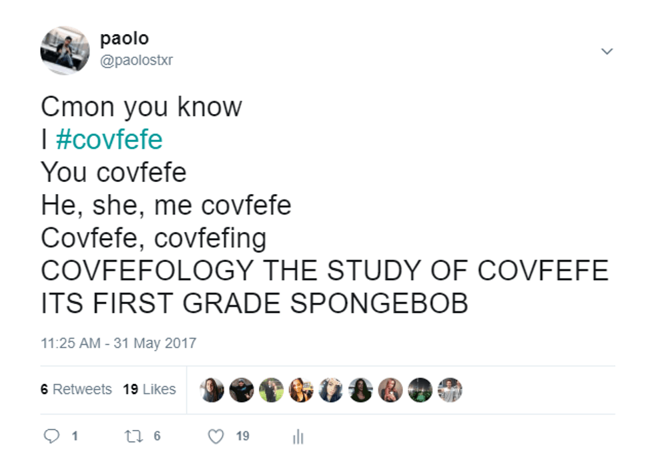Click the reply speech bubble icon

[52, 436]
